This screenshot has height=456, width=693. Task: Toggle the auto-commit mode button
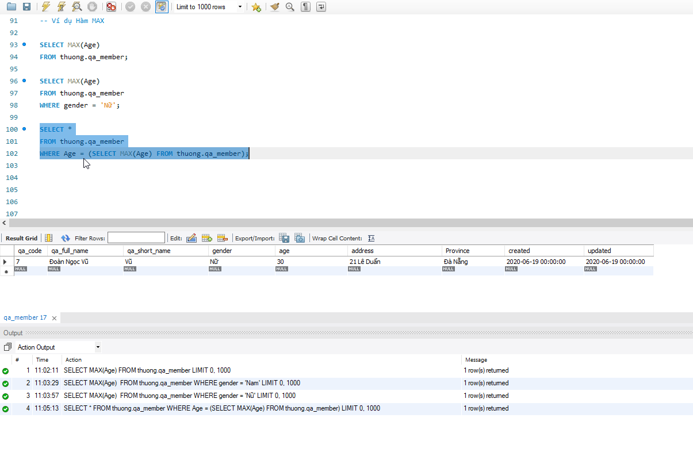162,7
